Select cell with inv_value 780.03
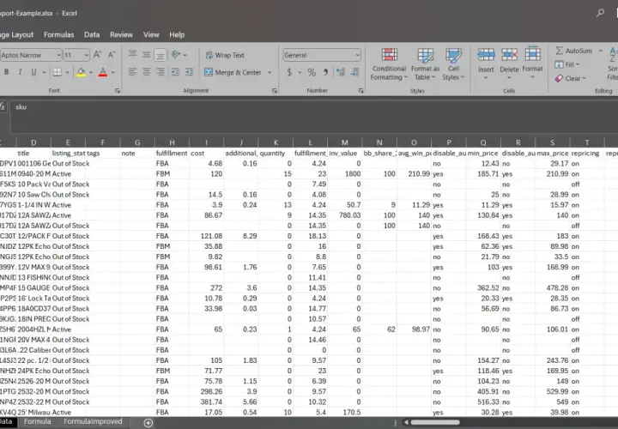Viewport: 618px width, 429px height. (x=344, y=215)
